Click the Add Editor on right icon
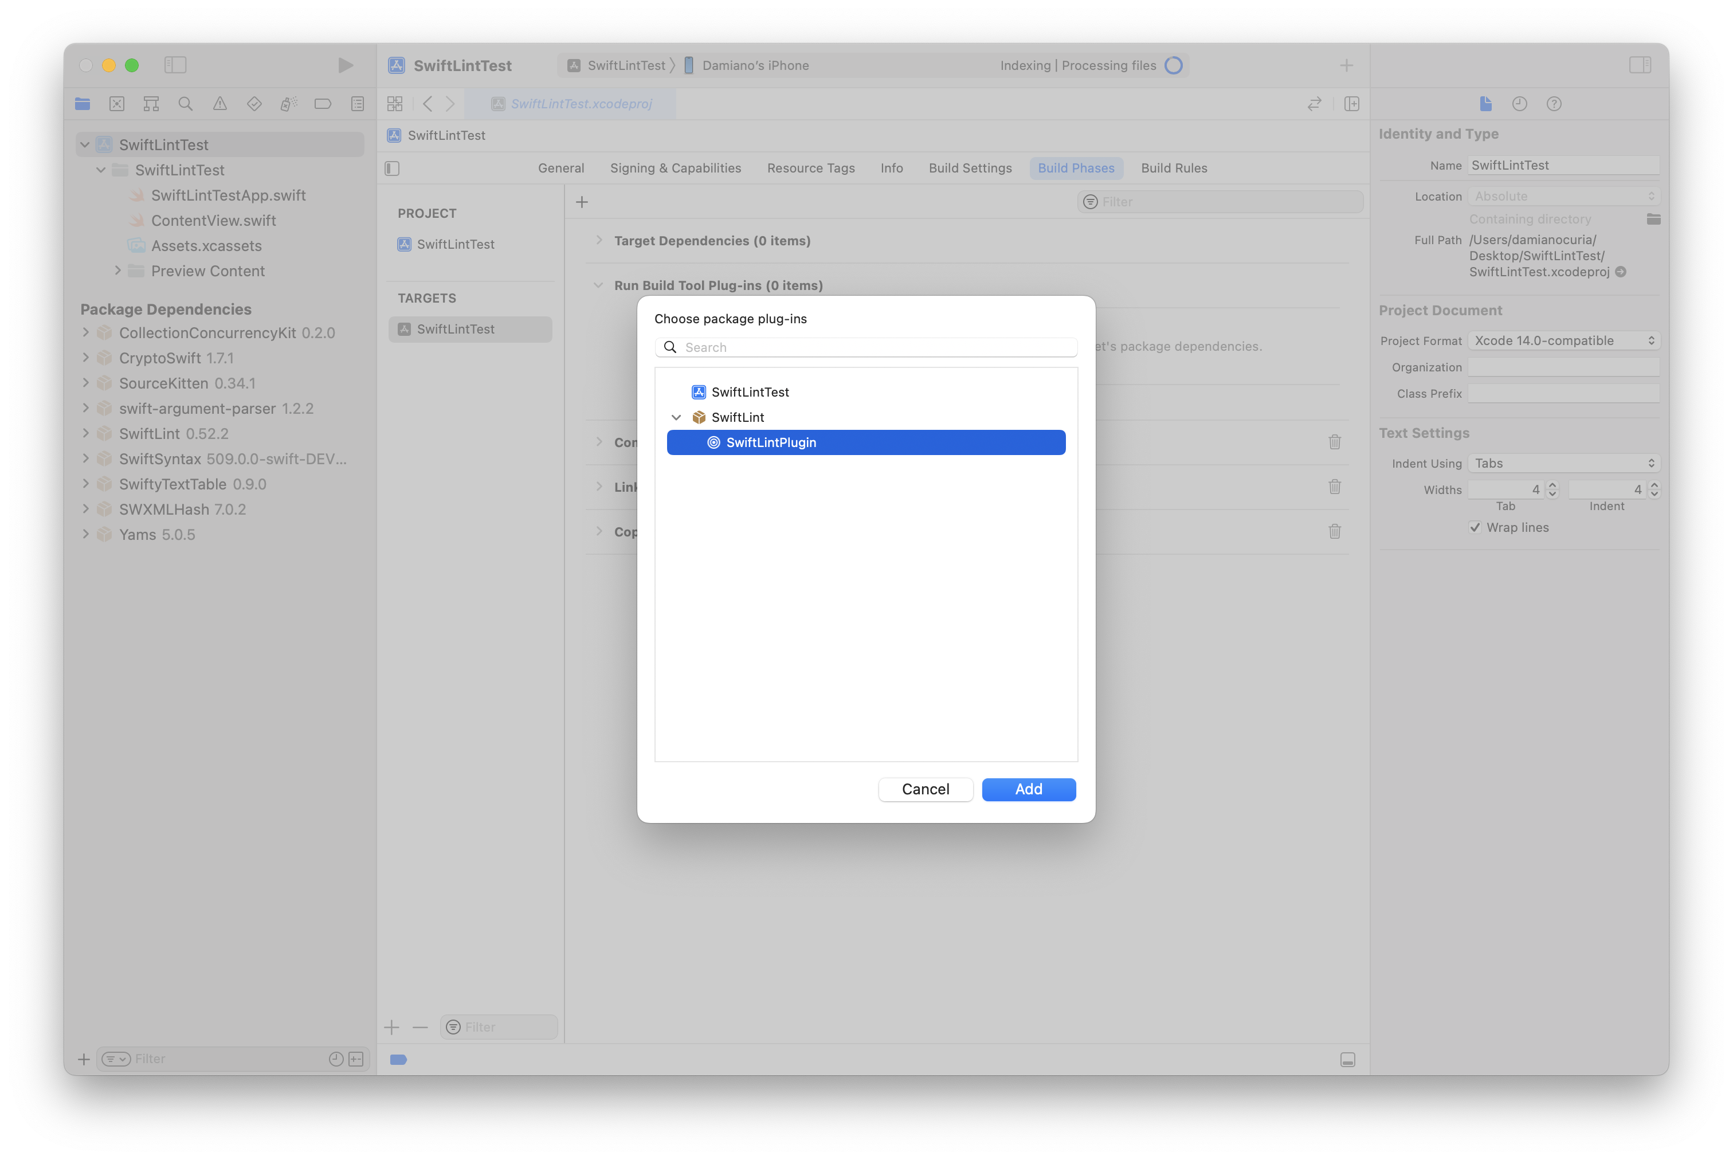Screen dimensions: 1733x1160 click(1352, 104)
